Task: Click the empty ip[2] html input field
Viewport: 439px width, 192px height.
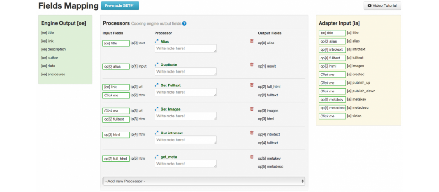Action: point(116,95)
